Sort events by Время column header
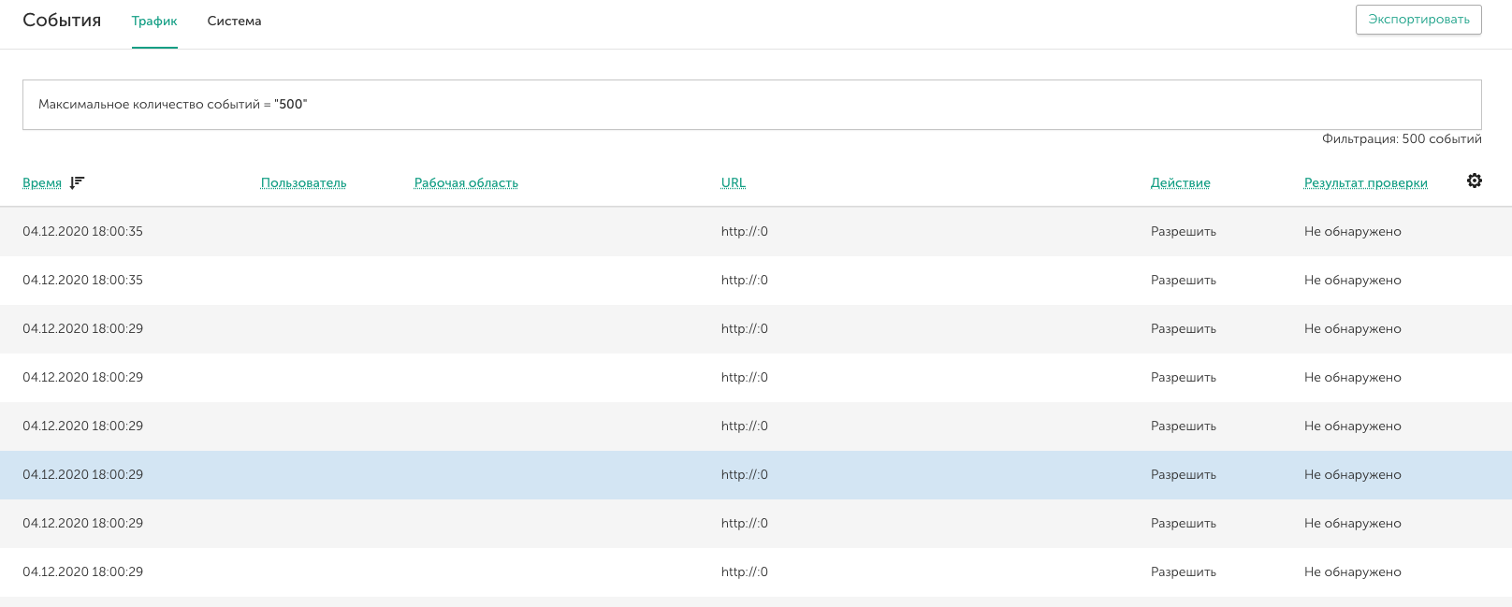 42,182
